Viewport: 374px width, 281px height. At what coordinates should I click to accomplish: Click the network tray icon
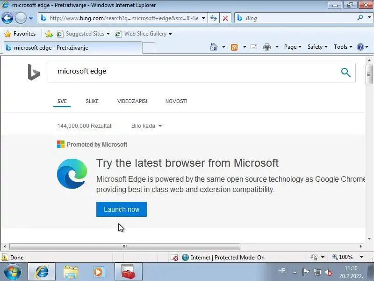pyautogui.click(x=317, y=272)
